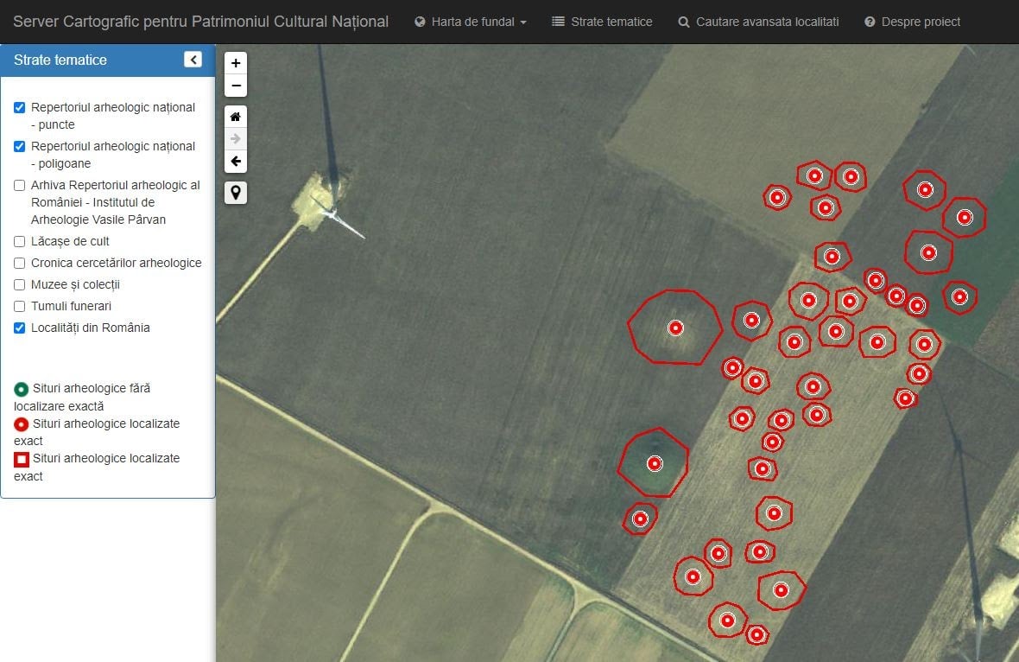Open Cautare avansata localitati
Image resolution: width=1019 pixels, height=662 pixels.
(758, 22)
